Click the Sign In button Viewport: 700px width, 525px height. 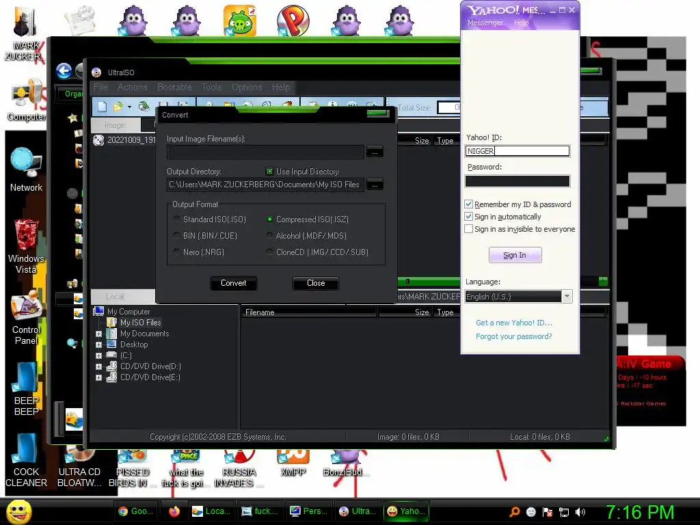click(515, 255)
